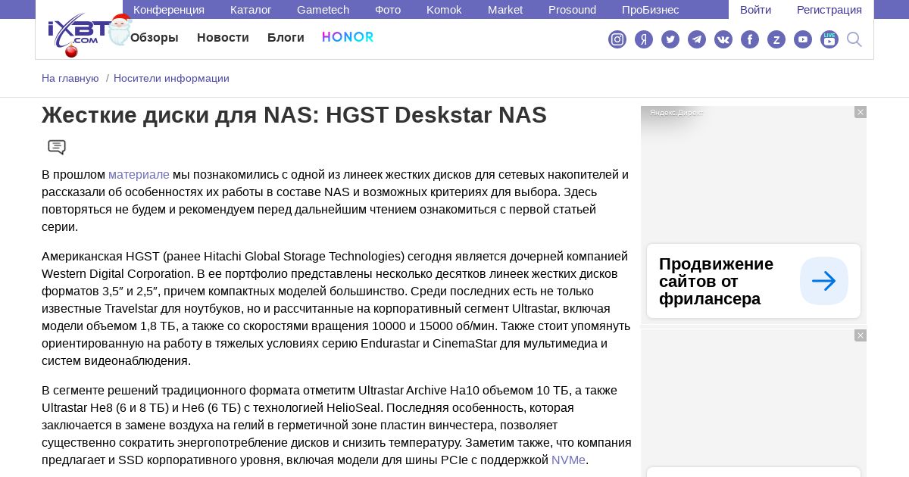
Task: Open the round Z icon link
Action: 776,39
